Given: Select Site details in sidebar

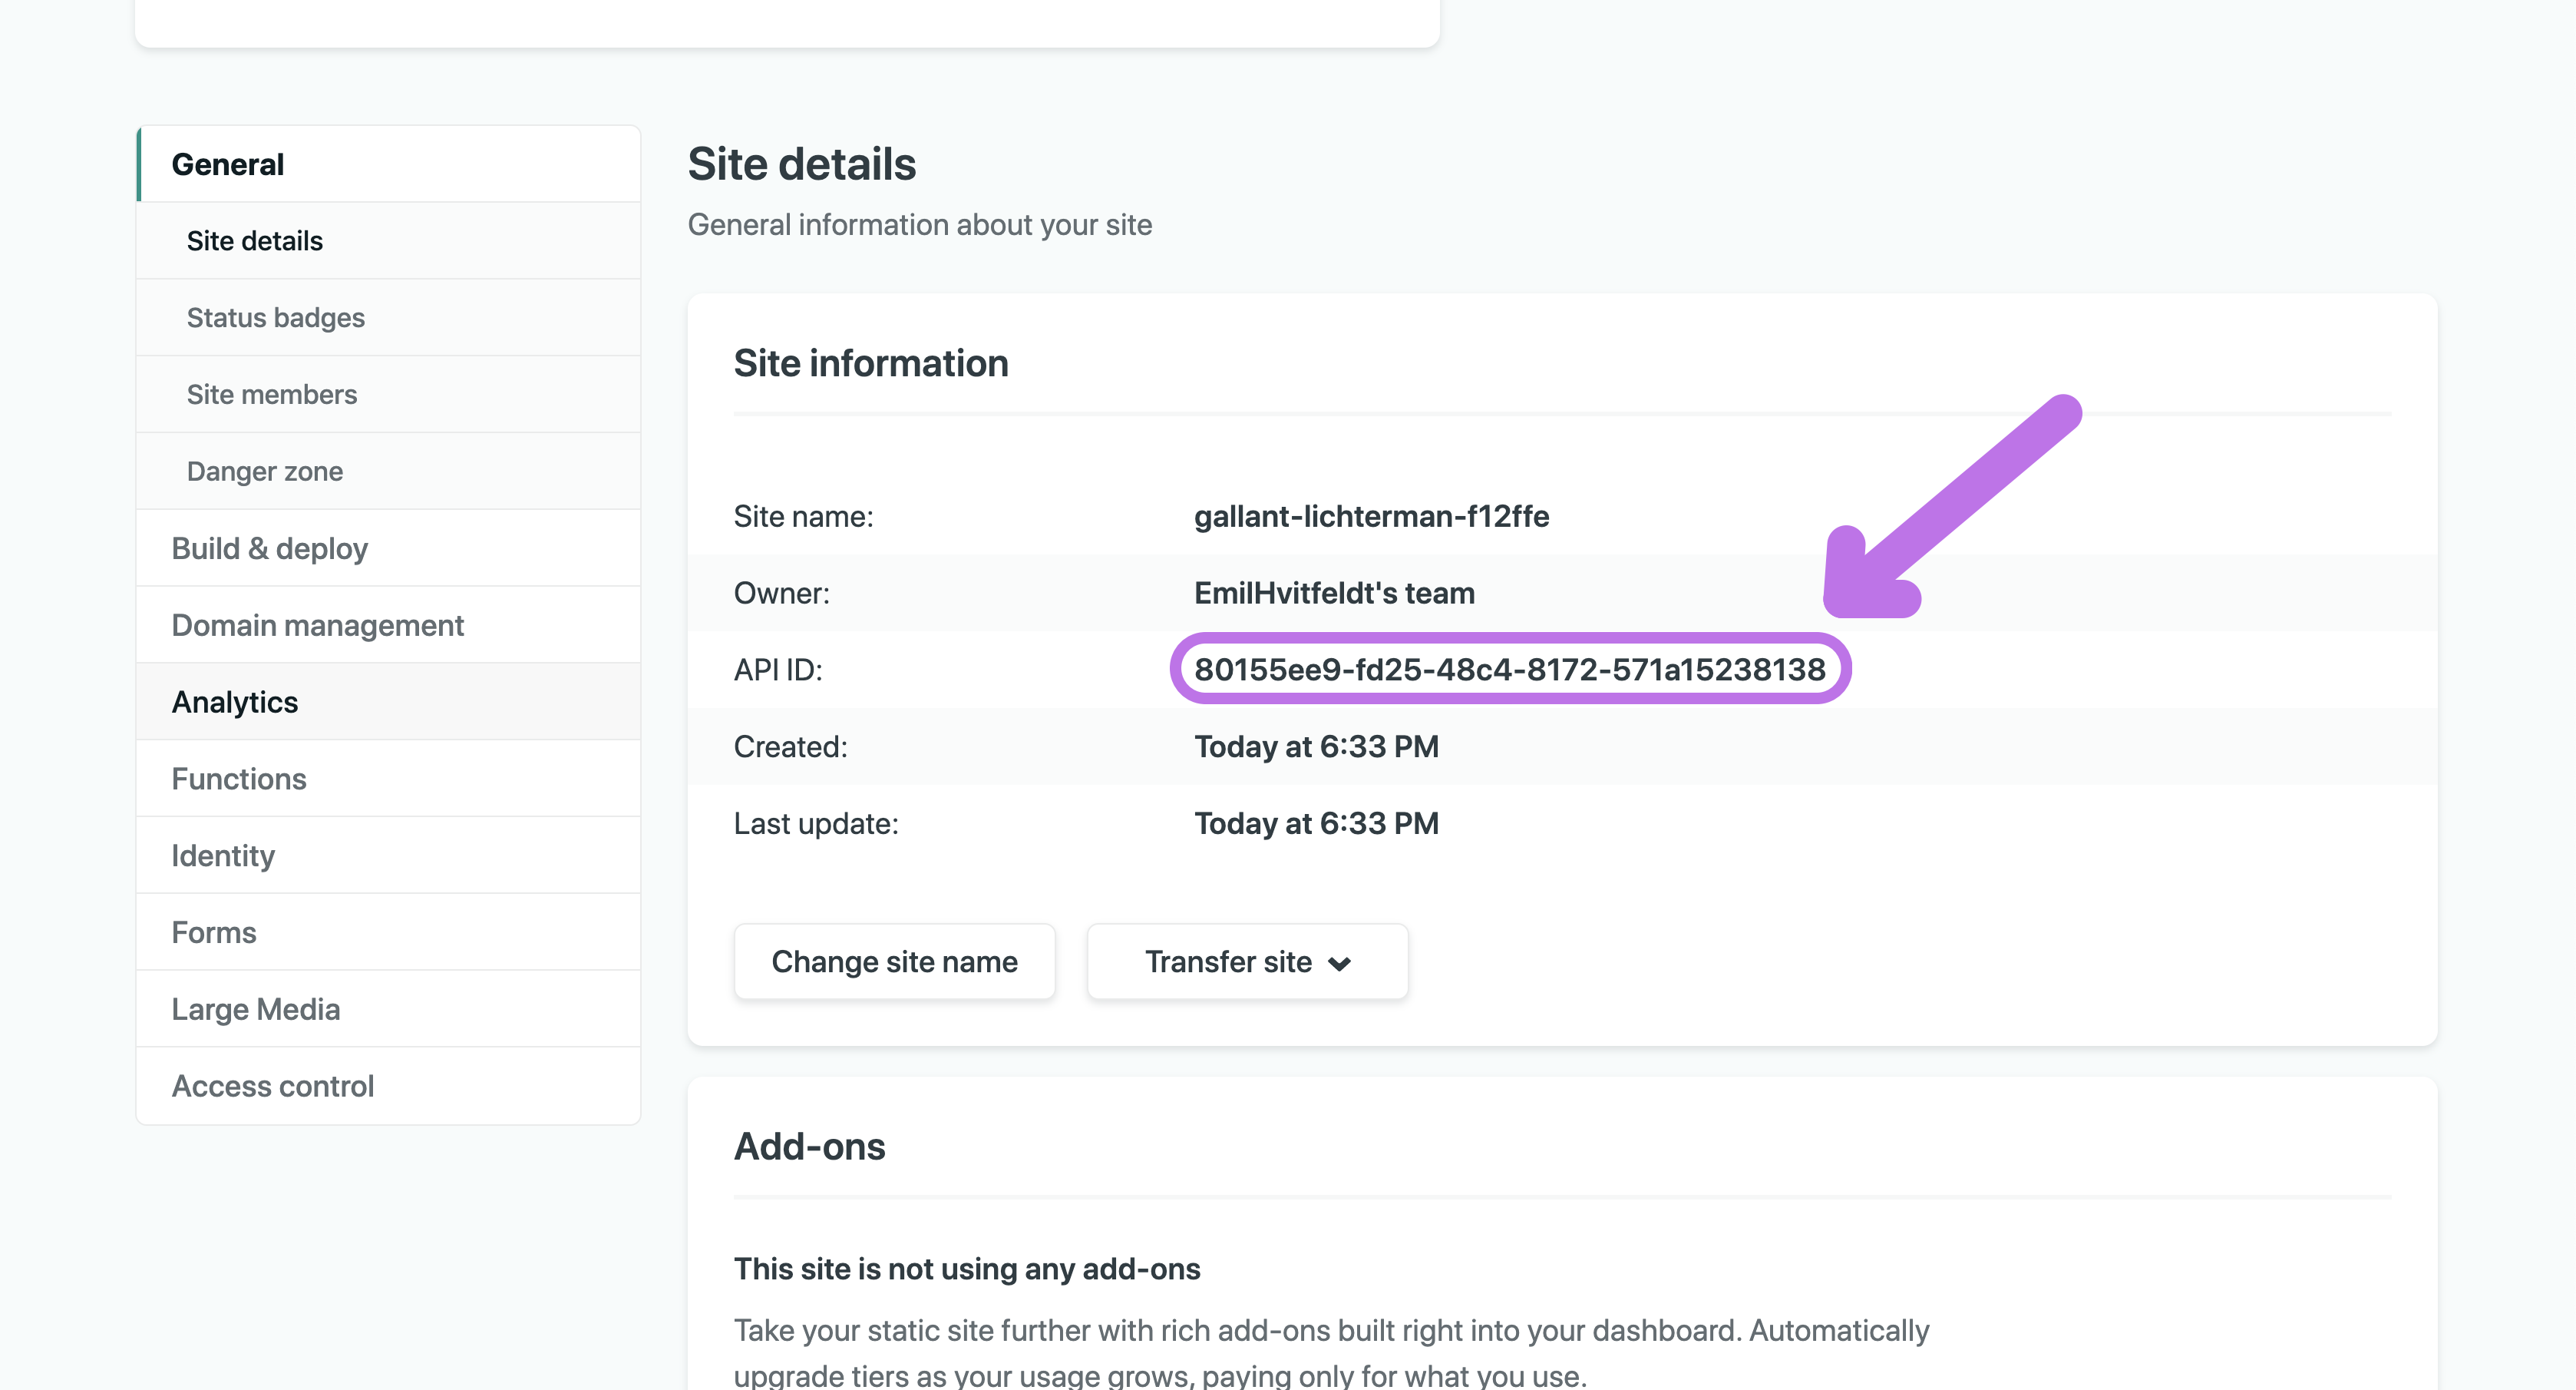Looking at the screenshot, I should point(388,241).
